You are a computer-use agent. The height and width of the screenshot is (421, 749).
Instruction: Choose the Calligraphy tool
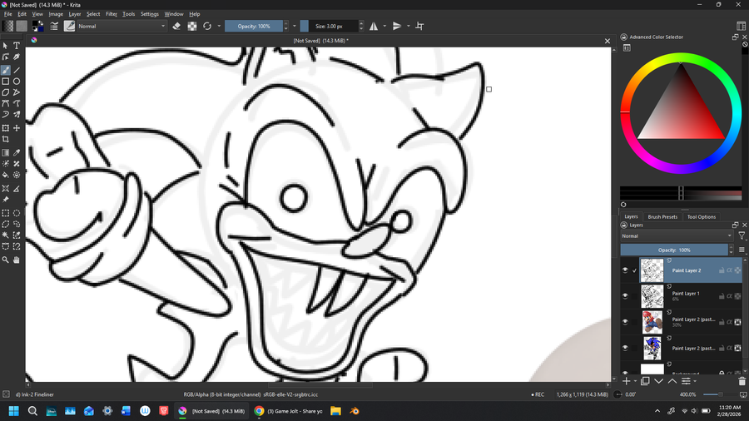coord(17,57)
